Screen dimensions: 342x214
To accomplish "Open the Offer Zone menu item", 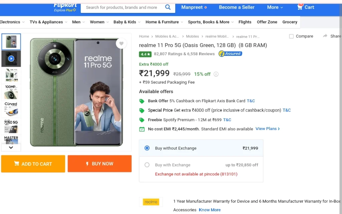I will (267, 22).
